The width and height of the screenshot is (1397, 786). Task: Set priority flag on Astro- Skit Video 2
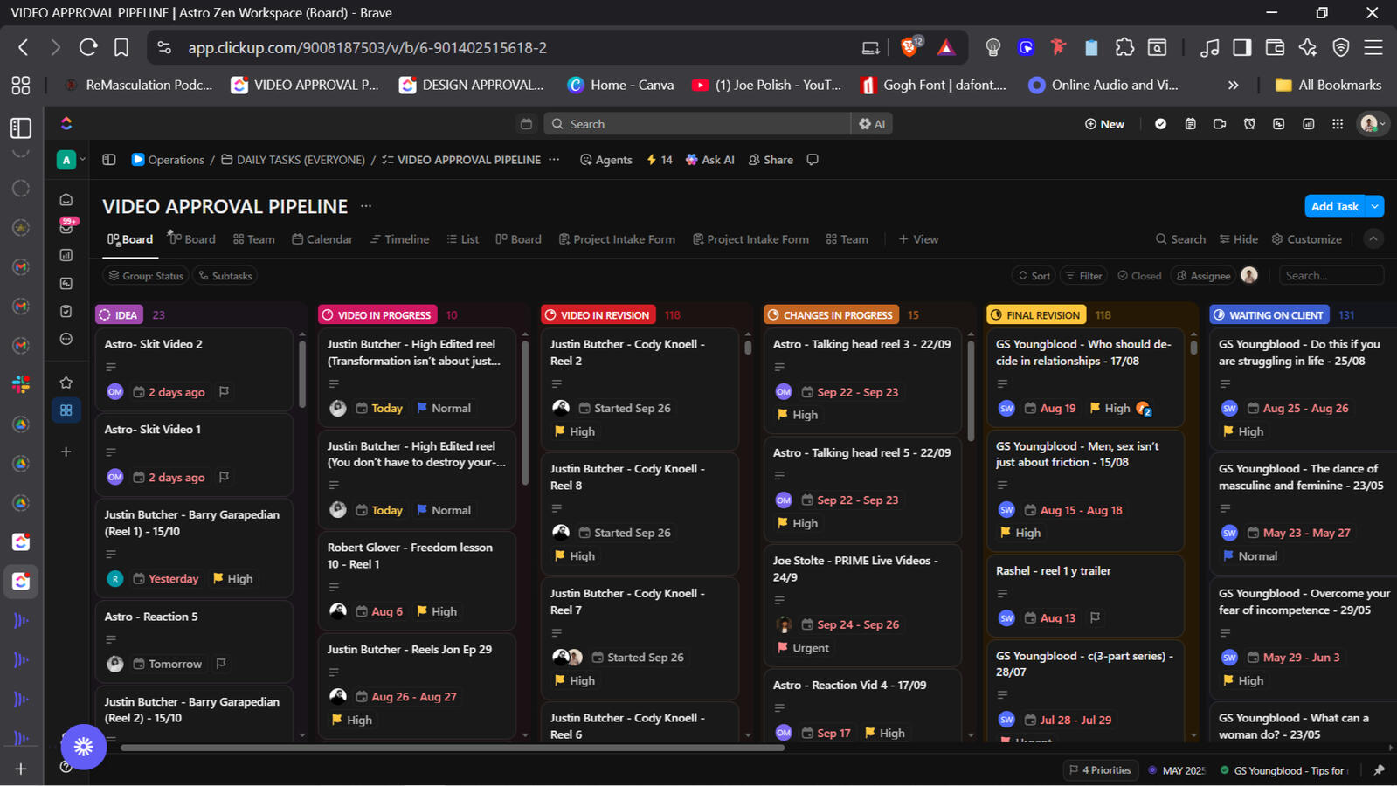click(224, 392)
